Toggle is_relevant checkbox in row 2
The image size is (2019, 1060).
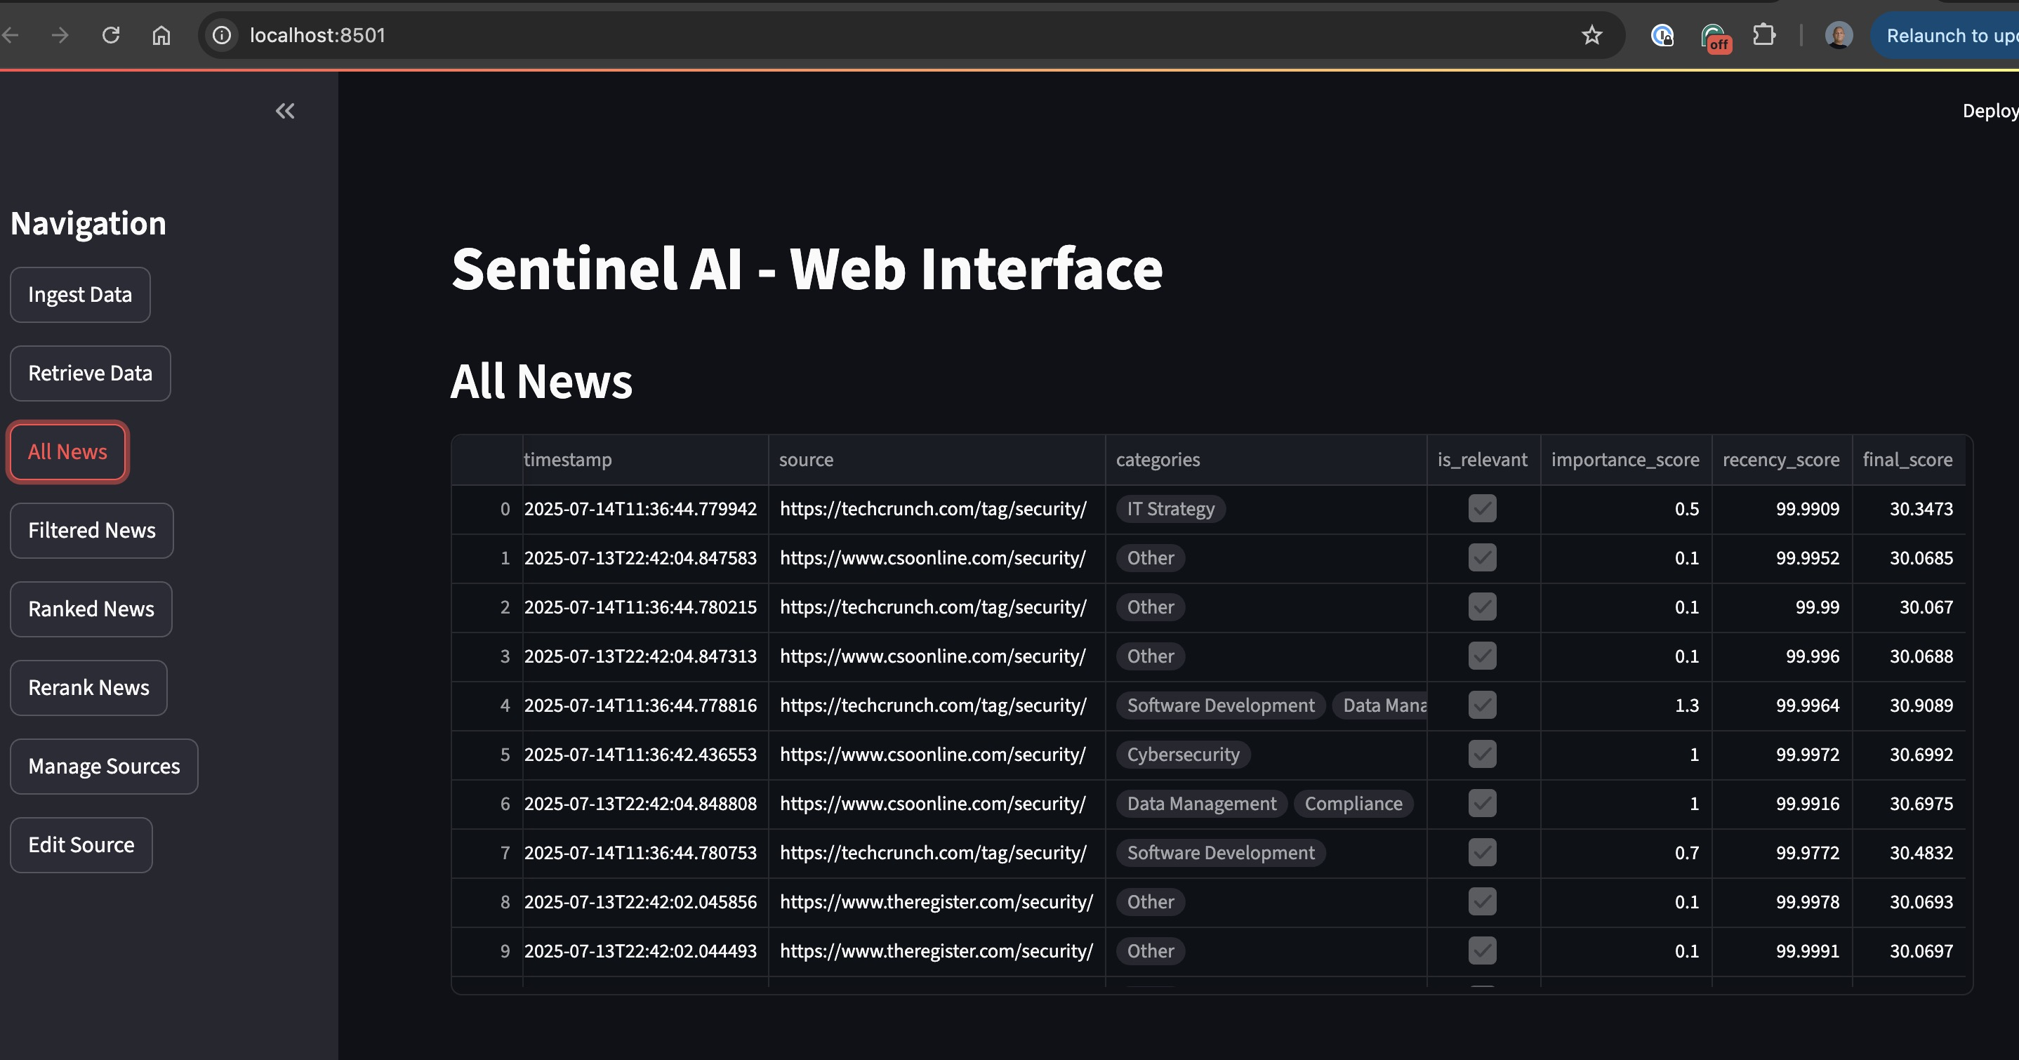1482,607
